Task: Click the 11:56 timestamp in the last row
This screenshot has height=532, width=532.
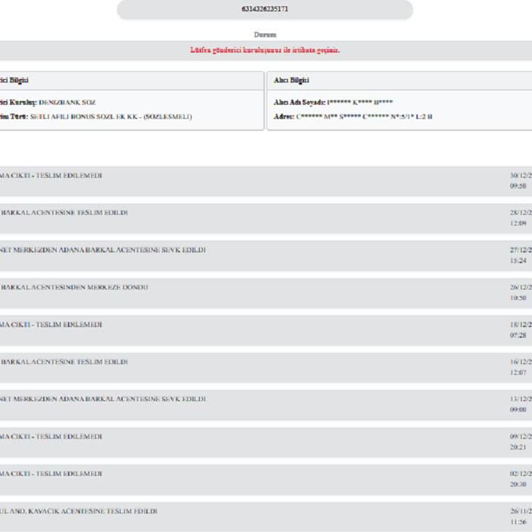Action: [x=518, y=522]
